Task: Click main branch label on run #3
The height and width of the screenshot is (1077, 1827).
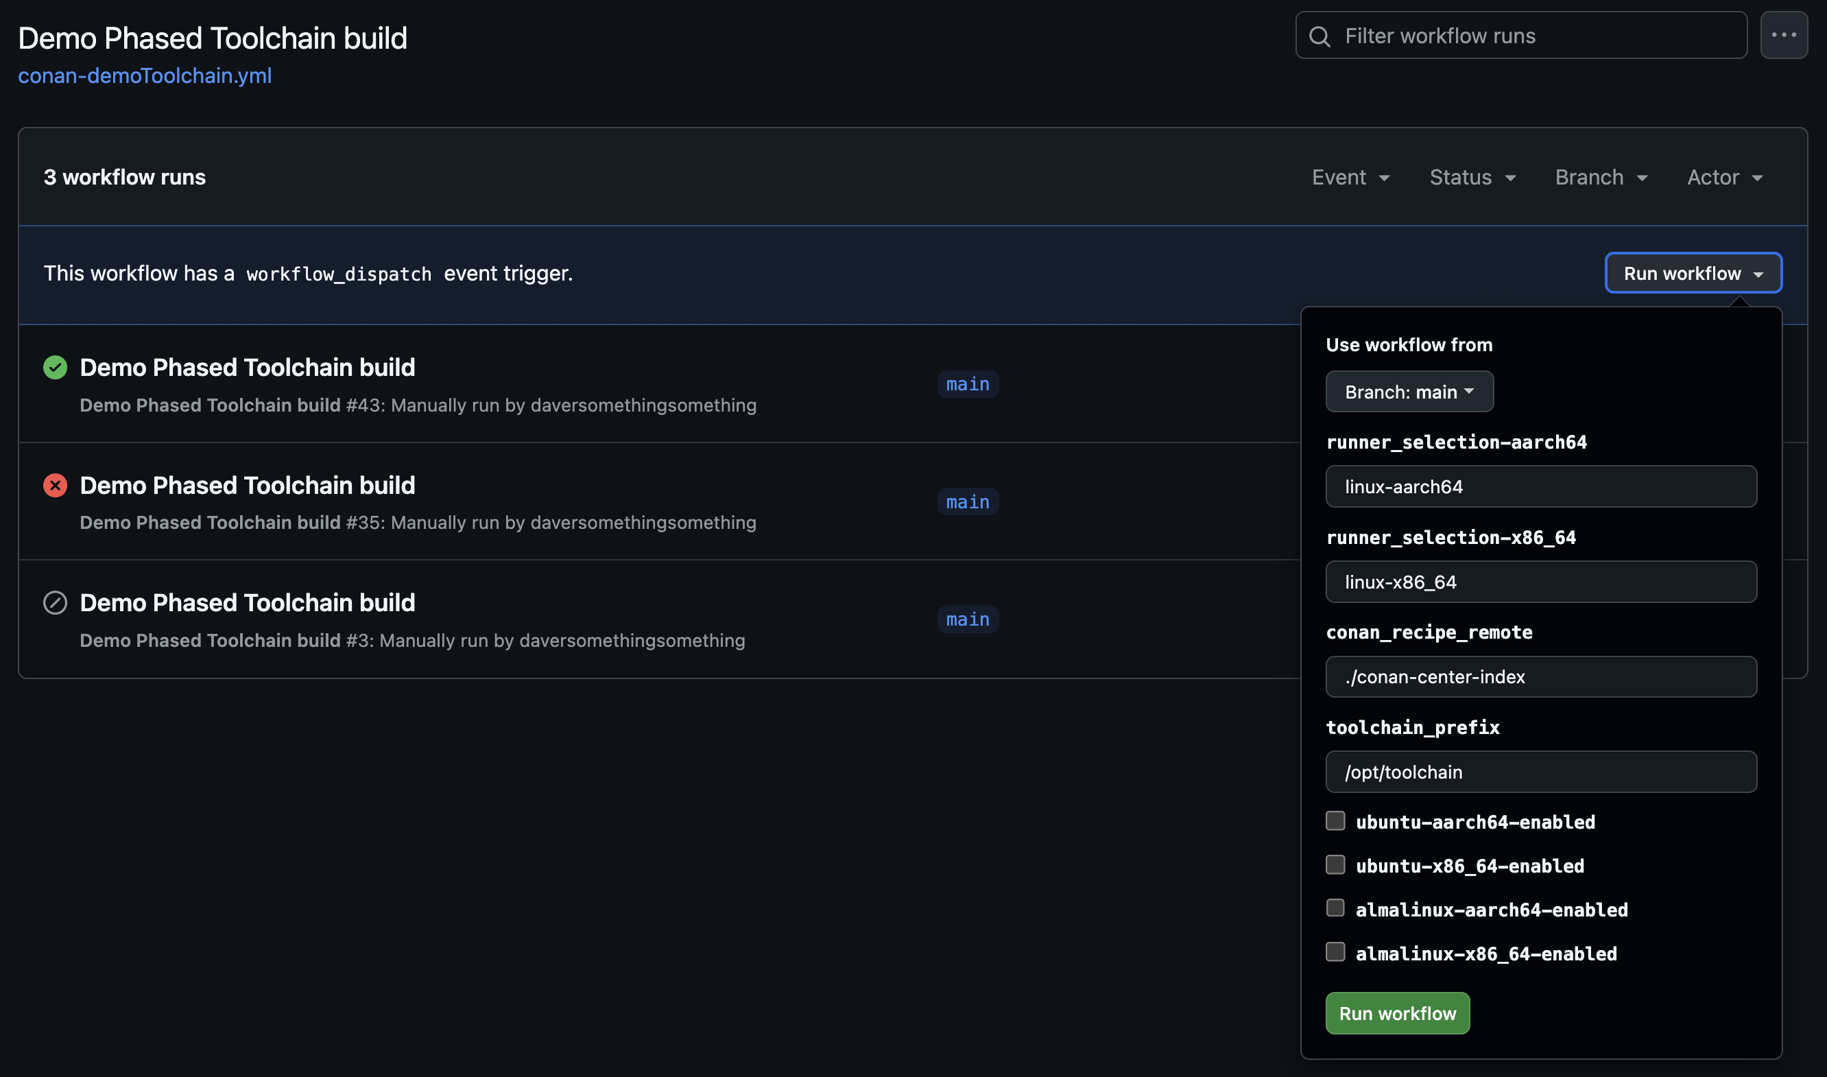Action: [x=967, y=619]
